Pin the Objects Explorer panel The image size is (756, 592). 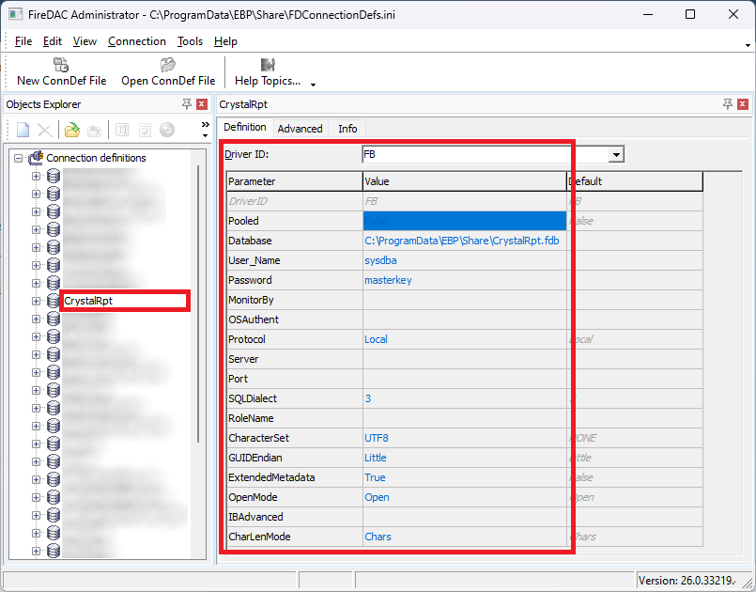point(187,104)
